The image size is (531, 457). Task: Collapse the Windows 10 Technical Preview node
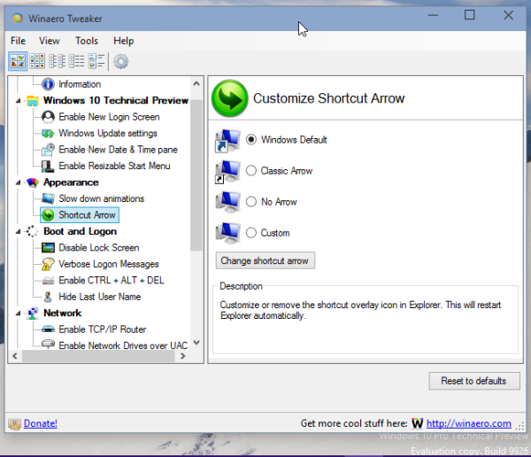pyautogui.click(x=19, y=101)
